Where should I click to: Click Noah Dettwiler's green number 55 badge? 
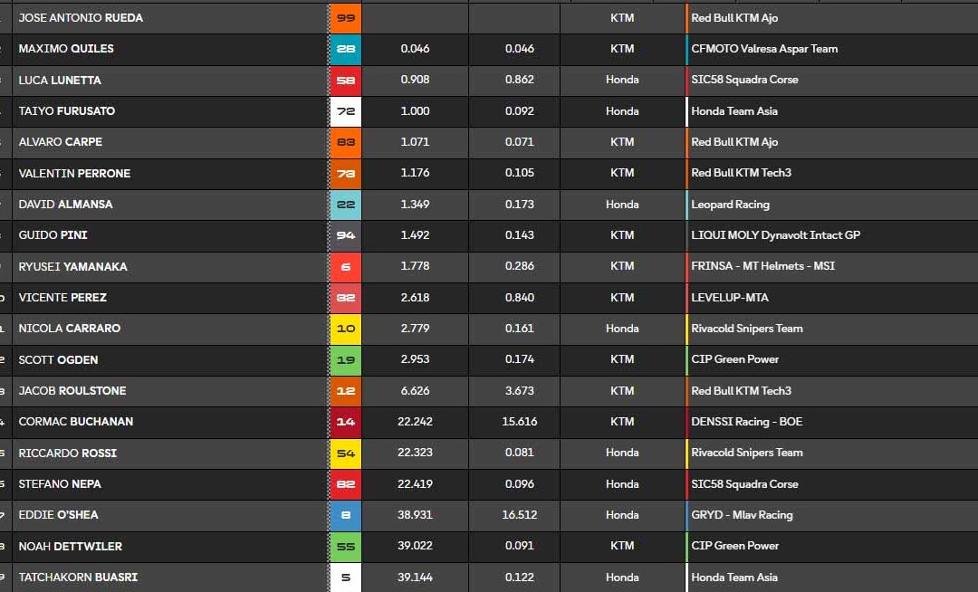coord(345,545)
